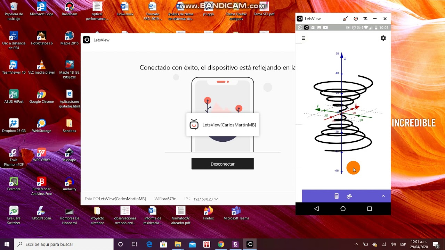Select Microsoft Teams desktop shortcut
445x250 pixels.
pyautogui.click(x=236, y=213)
